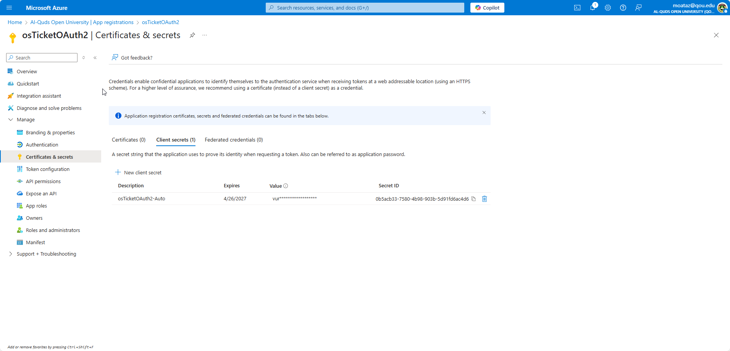Viewport: 730px width, 351px height.
Task: Open the help question mark icon
Action: click(623, 8)
